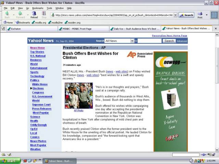Viewport: 219px width, 164px height.
Task: Open the Forward button history dropdown
Action: (28, 15)
